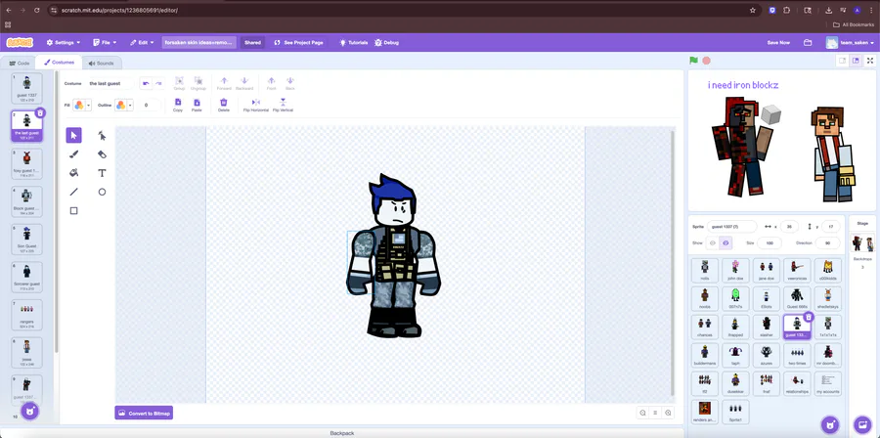Click Save Now
This screenshot has width=880, height=438.
coord(778,43)
